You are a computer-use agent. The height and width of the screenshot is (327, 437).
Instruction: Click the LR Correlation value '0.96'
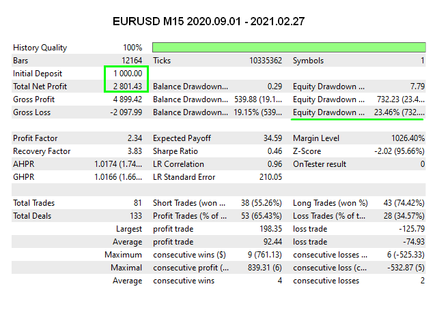click(x=274, y=164)
